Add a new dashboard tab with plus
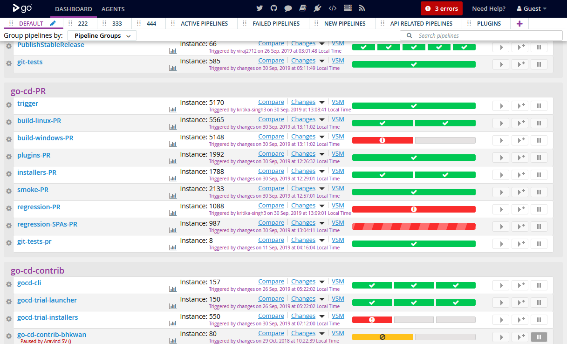567x344 pixels. coord(519,23)
